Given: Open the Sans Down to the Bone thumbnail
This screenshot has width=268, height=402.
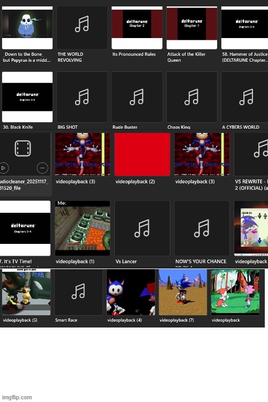Looking at the screenshot, I should click(27, 28).
